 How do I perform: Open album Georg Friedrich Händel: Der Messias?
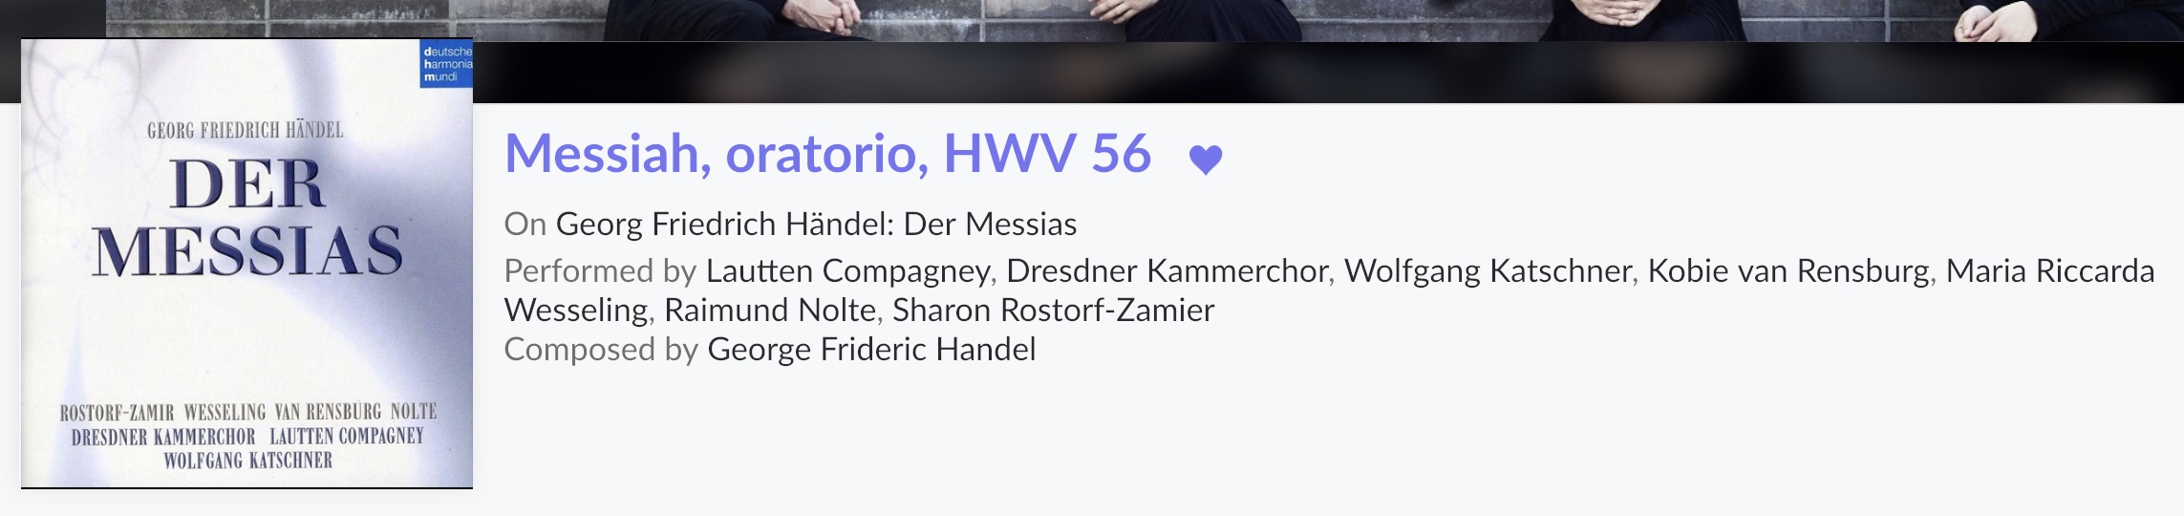tap(816, 224)
